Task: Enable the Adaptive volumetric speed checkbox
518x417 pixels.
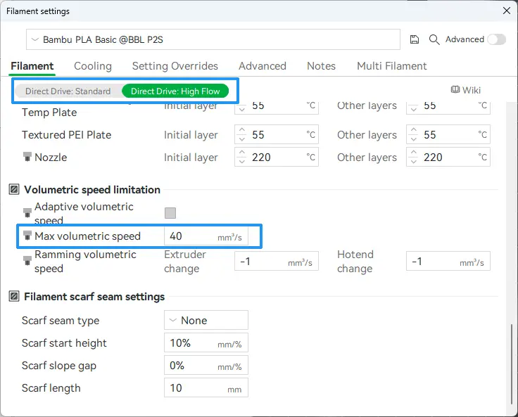Action: coord(170,213)
